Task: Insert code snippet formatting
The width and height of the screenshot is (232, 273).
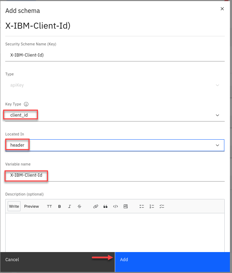Action: (115, 206)
